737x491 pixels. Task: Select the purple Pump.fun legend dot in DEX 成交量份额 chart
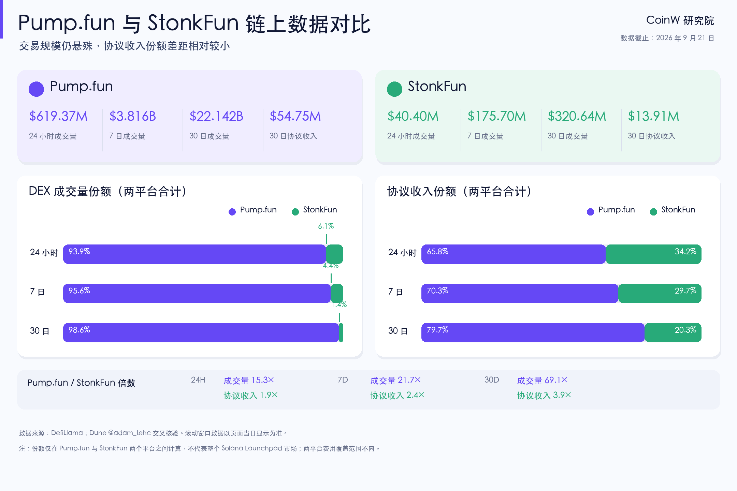[x=232, y=212]
